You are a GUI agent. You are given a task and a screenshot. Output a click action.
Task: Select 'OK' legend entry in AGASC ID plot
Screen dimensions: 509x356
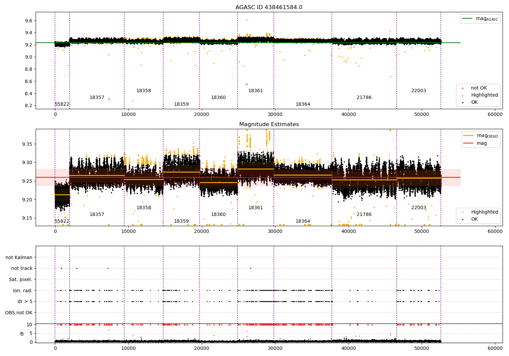[x=474, y=102]
